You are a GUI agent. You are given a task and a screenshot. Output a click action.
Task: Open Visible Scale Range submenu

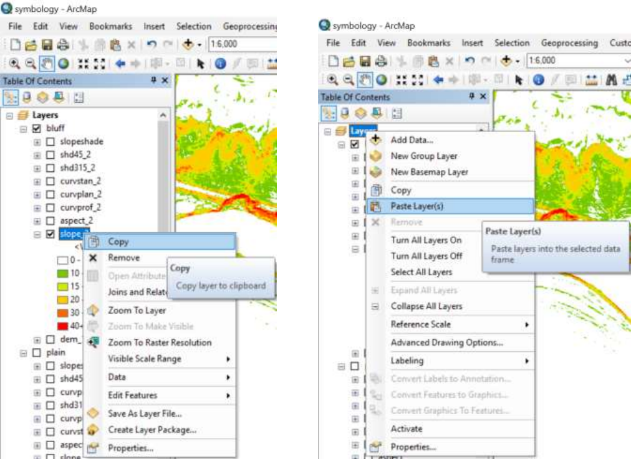coord(160,359)
